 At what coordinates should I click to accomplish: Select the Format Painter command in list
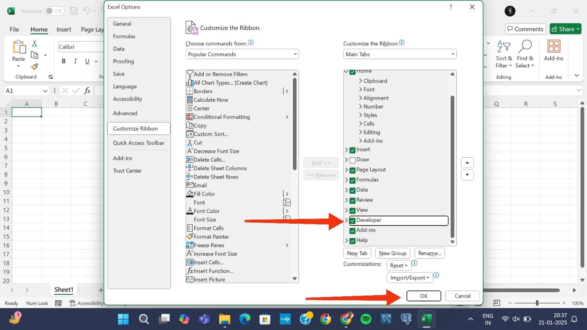[x=208, y=237]
